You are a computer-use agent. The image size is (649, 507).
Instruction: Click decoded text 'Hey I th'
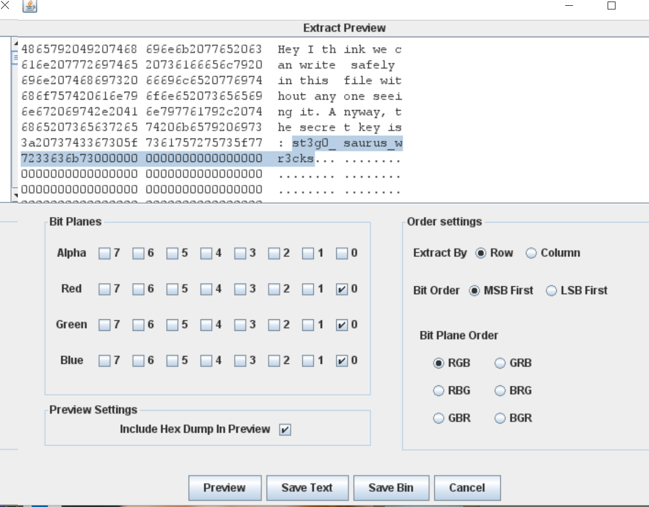[x=307, y=49]
